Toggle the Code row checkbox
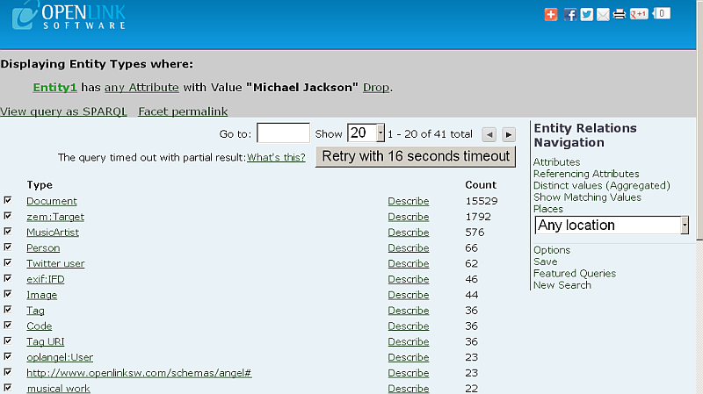The image size is (703, 394). pyautogui.click(x=8, y=325)
